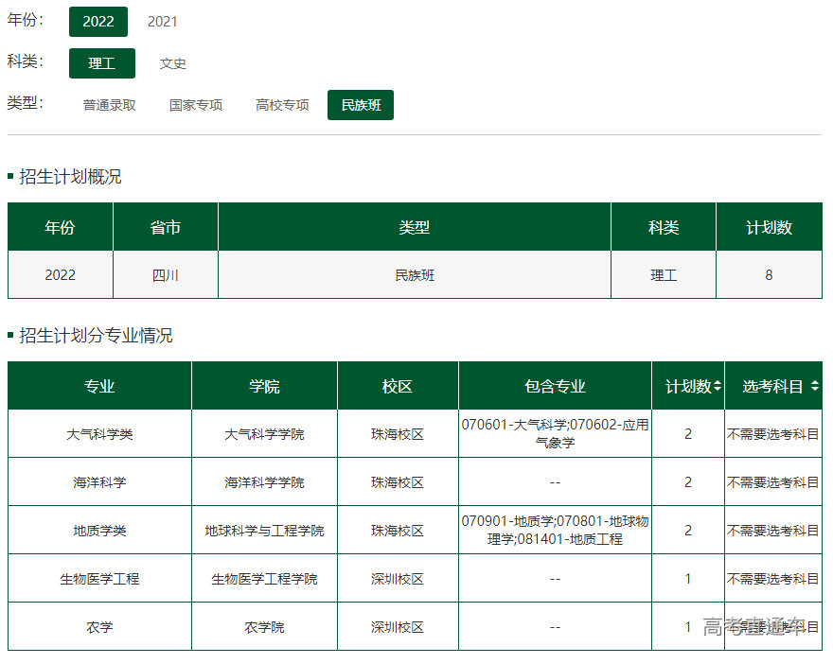Image resolution: width=833 pixels, height=664 pixels.
Task: Open the 高校专项 admission type
Action: (282, 105)
